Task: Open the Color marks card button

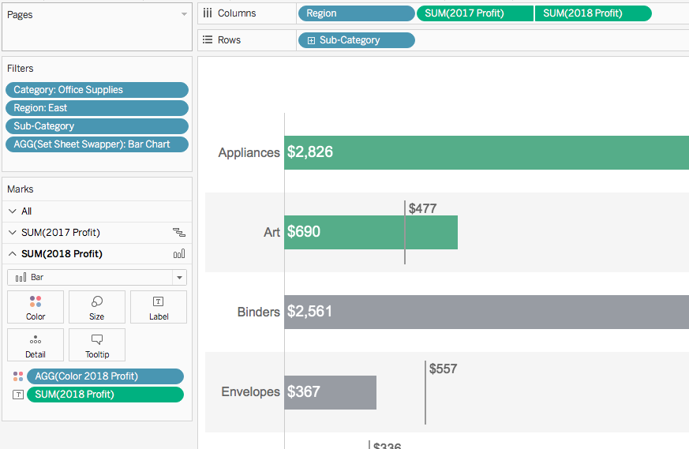Action: (36, 307)
